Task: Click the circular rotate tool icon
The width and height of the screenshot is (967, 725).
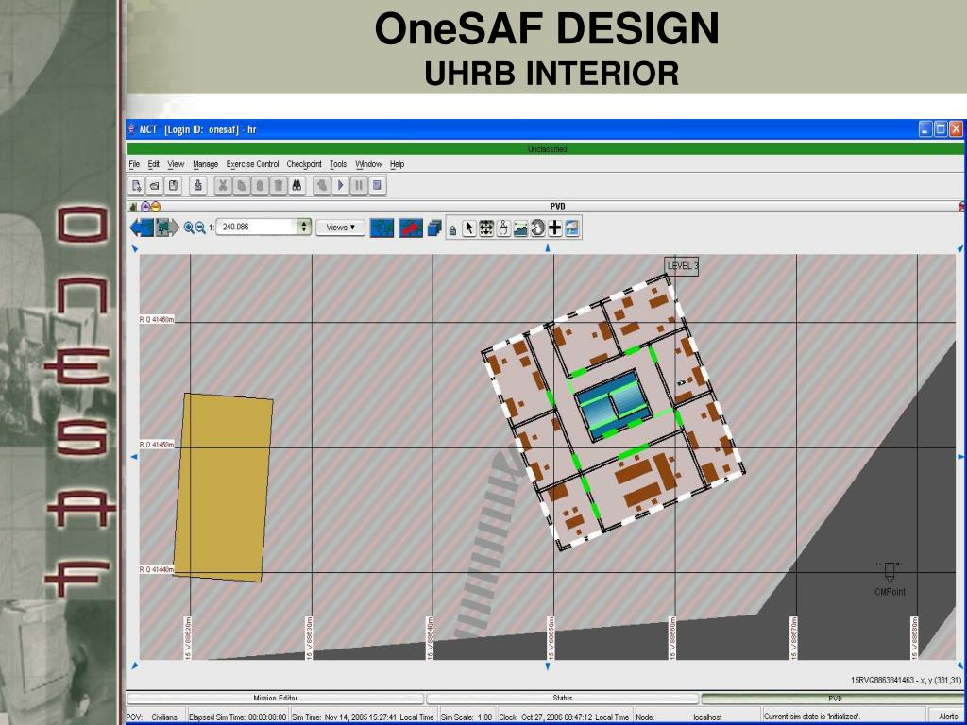Action: tap(537, 228)
